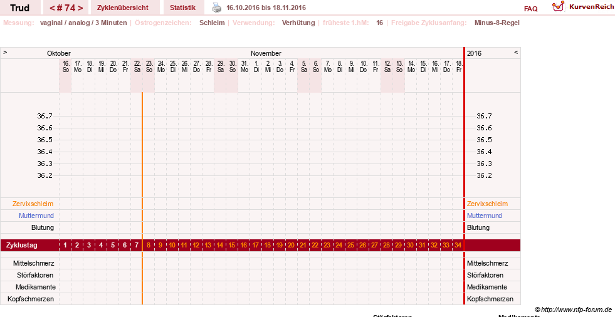Click the Zyklustag row label
Viewport: 615px width, 317px height.
pos(22,246)
